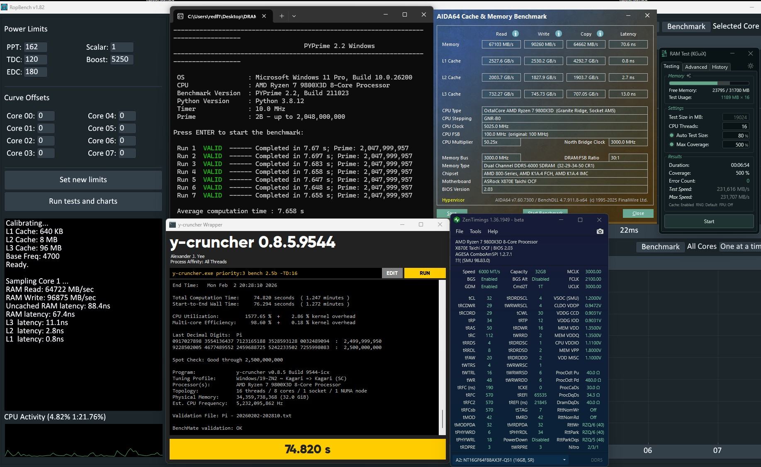
Task: Click the PPT input field in RopBench
Action: point(35,47)
